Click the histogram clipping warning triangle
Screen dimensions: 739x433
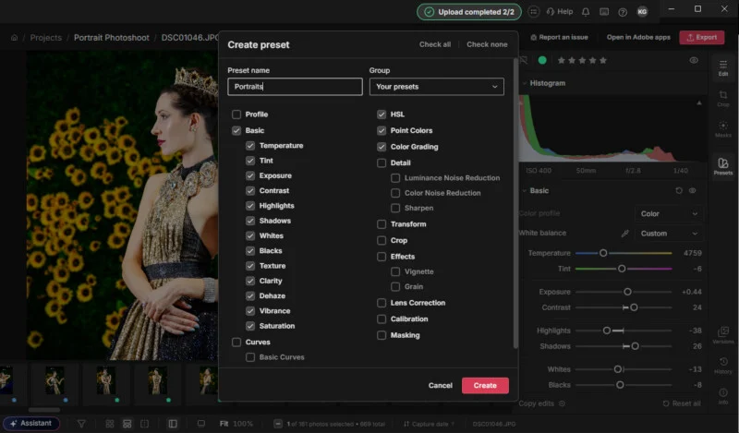[699, 102]
